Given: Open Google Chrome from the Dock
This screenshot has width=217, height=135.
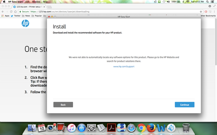Looking at the screenshot, I should (141, 128).
